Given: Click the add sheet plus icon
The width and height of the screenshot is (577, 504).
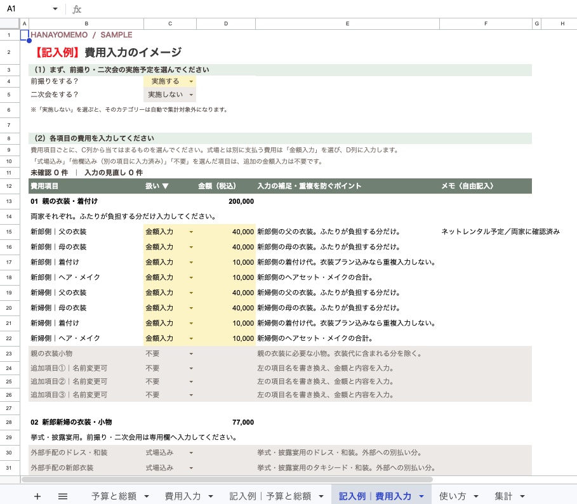Looking at the screenshot, I should click(37, 496).
